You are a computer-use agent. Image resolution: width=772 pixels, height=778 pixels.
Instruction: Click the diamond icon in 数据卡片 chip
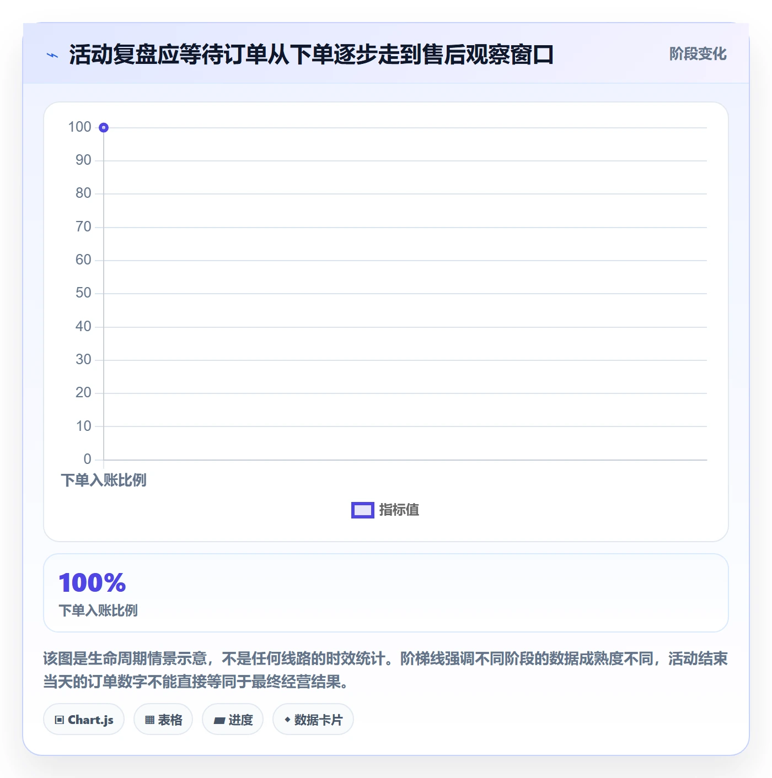tap(287, 720)
